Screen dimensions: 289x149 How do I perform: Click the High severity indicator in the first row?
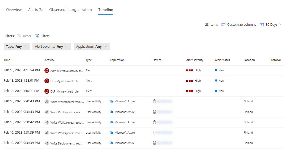pyautogui.click(x=194, y=71)
